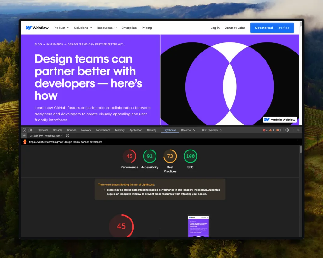Expand the Resources menu dropdown
323x258 pixels.
(107, 28)
